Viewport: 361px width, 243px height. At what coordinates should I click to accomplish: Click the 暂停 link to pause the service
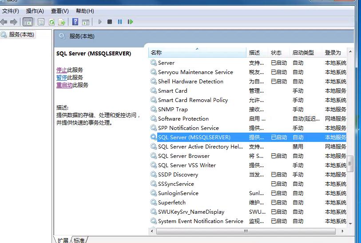point(62,78)
